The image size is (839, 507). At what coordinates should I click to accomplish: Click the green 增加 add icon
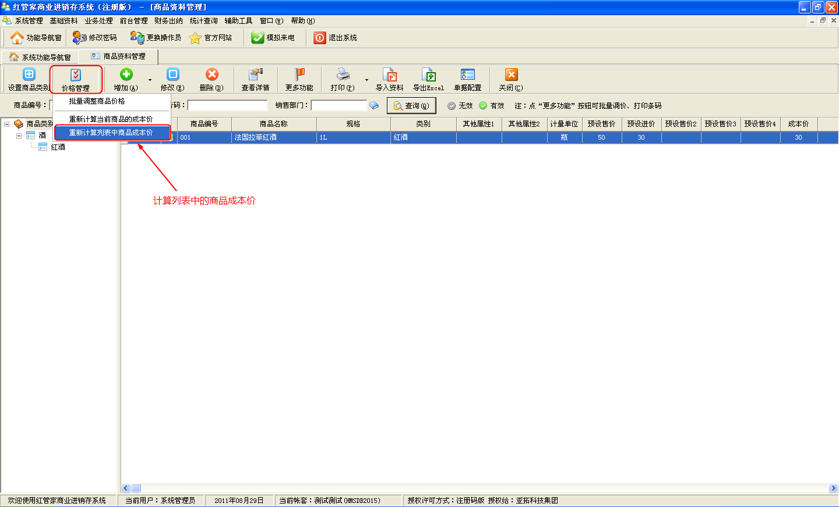pos(126,75)
